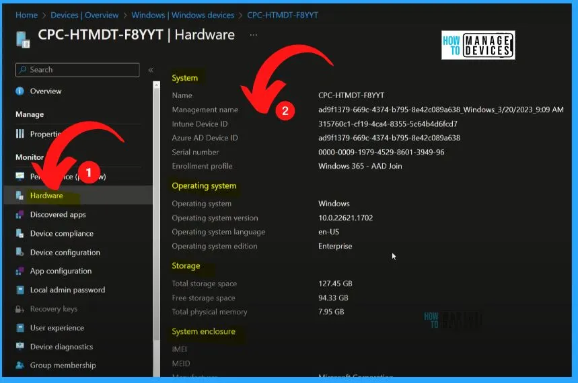Image resolution: width=578 pixels, height=383 pixels.
Task: Select free storage 94.33 GB
Action: pyautogui.click(x=333, y=298)
